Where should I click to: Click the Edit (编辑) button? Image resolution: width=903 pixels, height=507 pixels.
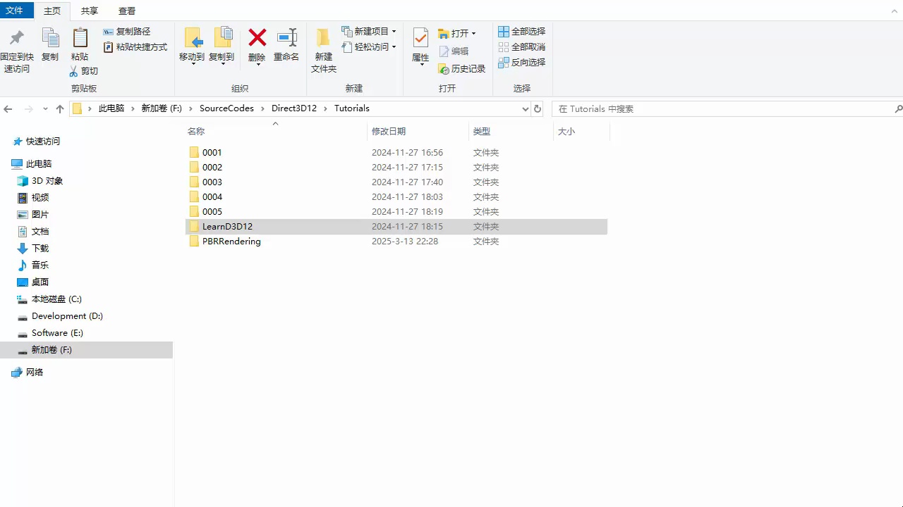tap(456, 51)
